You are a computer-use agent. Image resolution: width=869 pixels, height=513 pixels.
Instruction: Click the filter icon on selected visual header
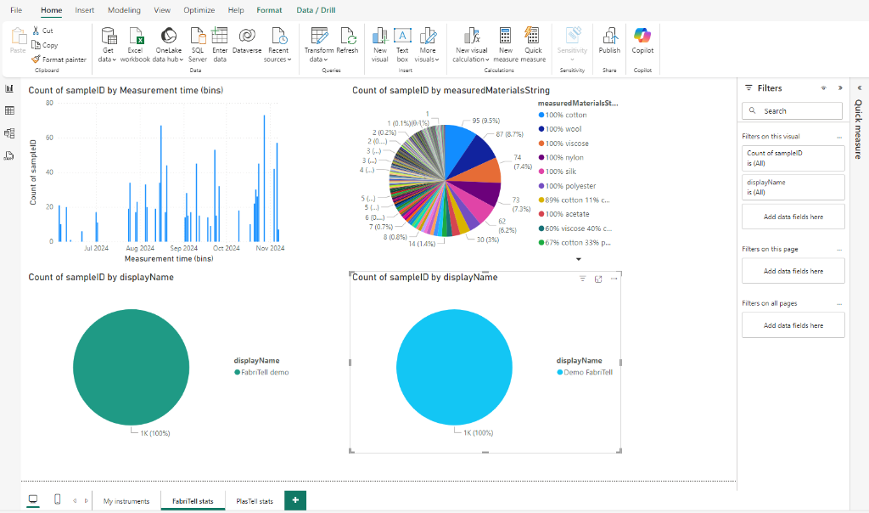point(582,279)
